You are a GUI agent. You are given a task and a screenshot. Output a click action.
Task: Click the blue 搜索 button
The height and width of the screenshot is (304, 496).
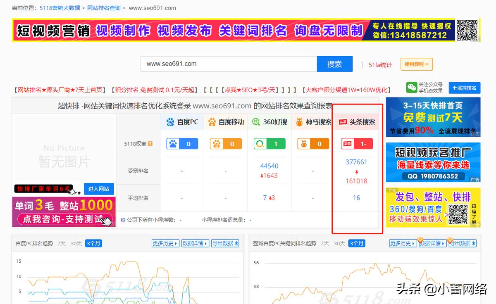[x=335, y=64]
